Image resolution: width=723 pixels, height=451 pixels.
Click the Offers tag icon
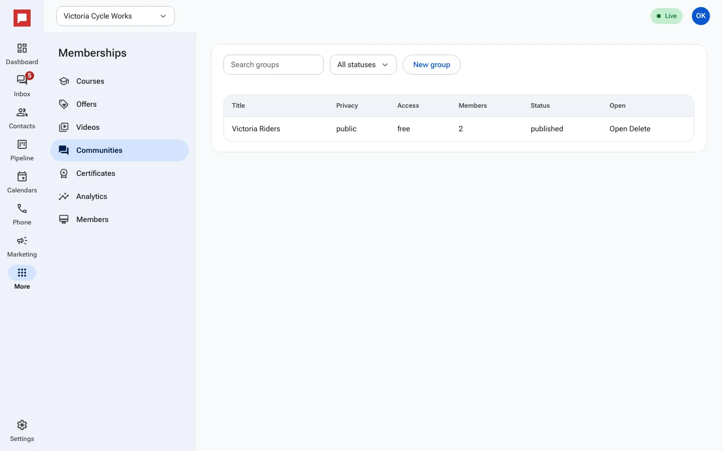[x=64, y=104]
